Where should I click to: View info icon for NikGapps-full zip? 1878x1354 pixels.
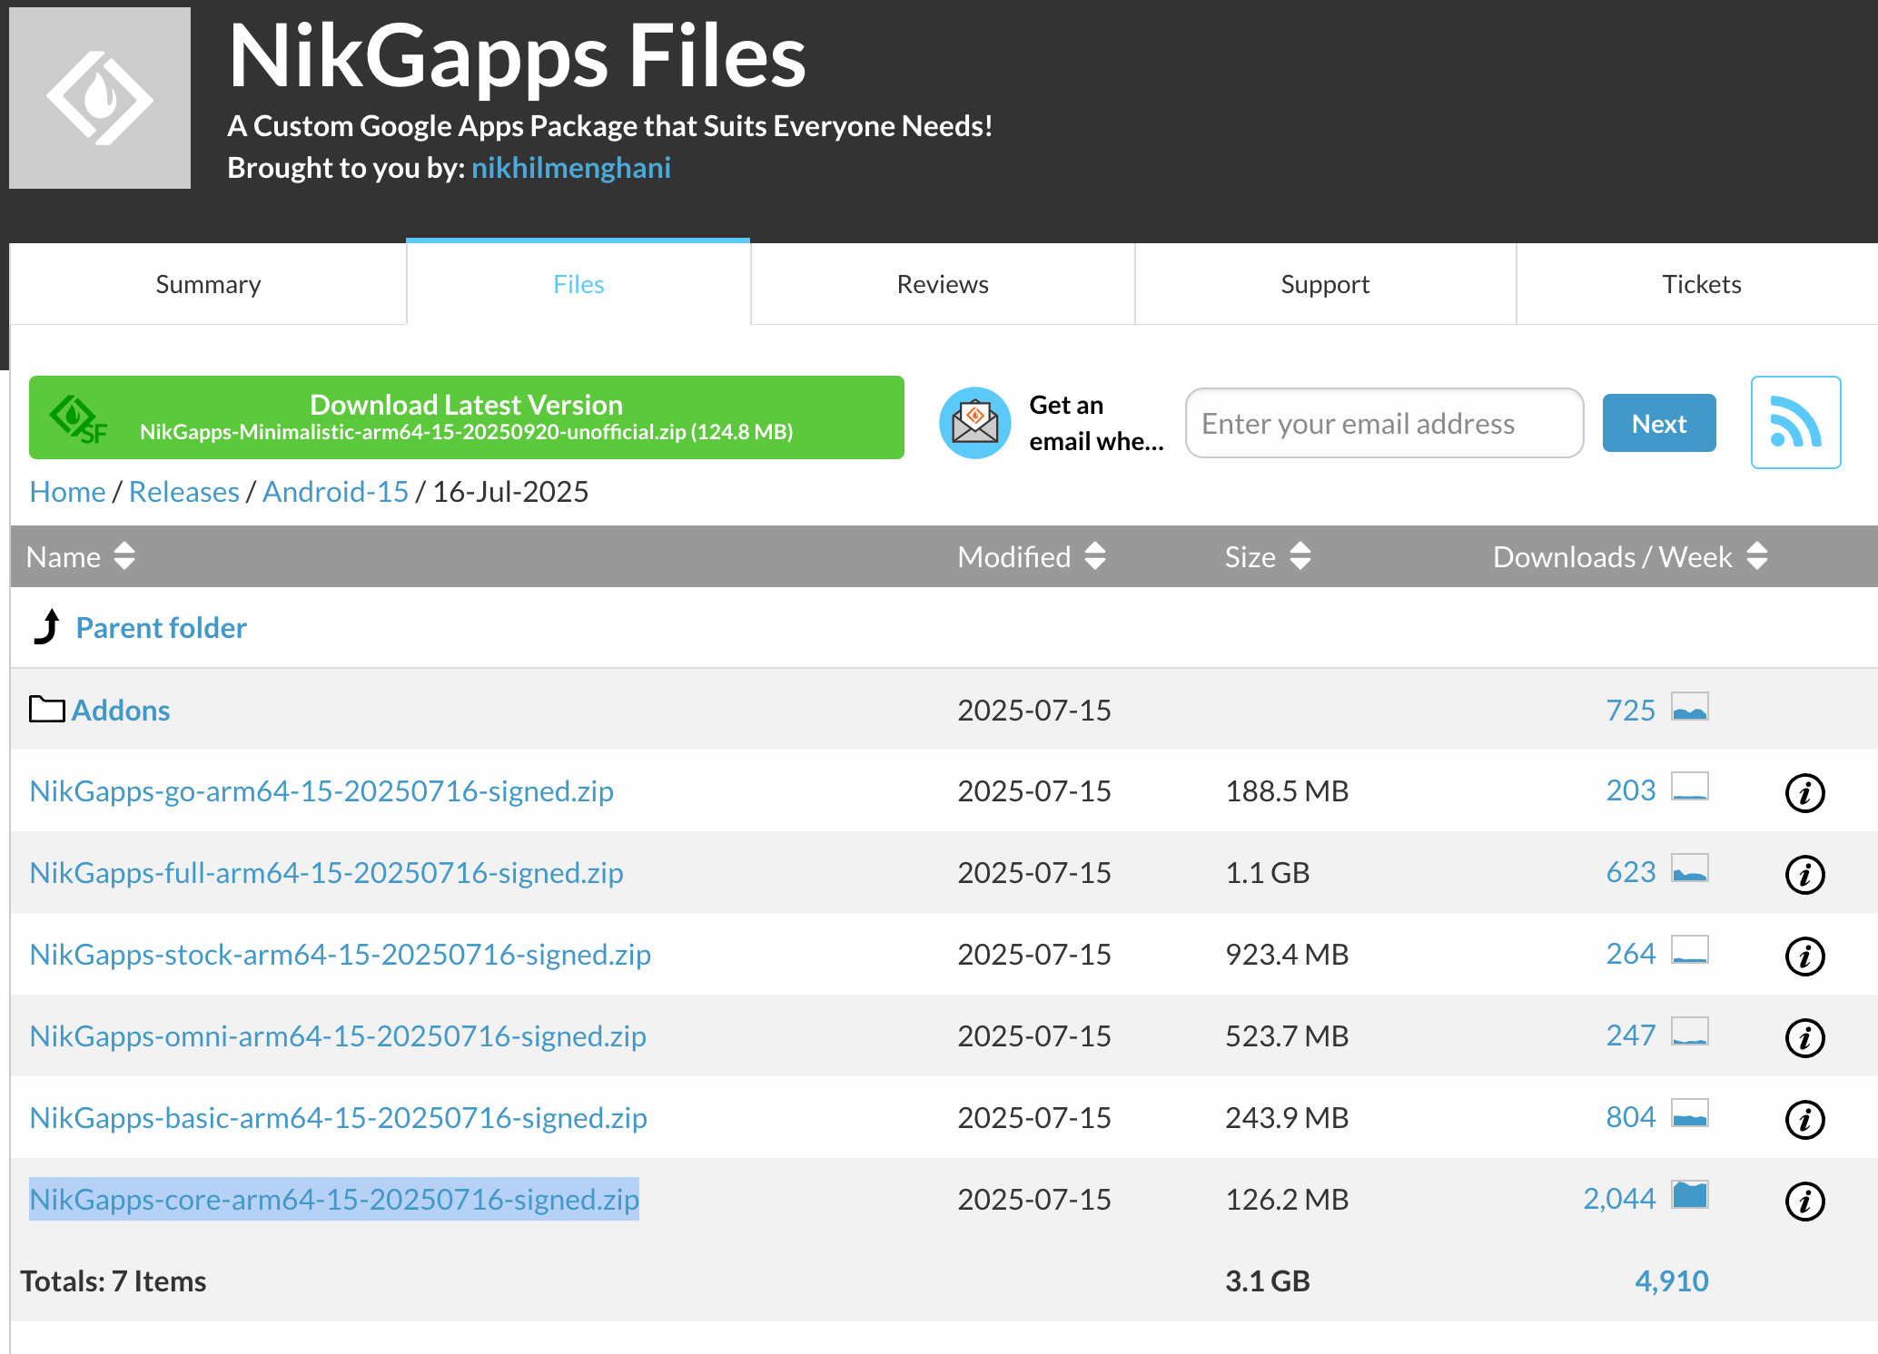[x=1804, y=875]
